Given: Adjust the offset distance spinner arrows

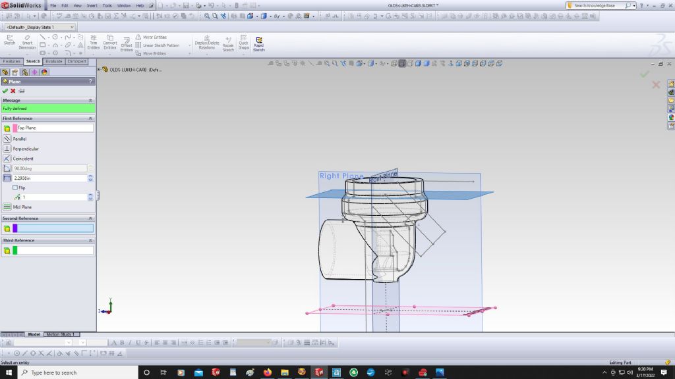Looking at the screenshot, I should tap(90, 178).
